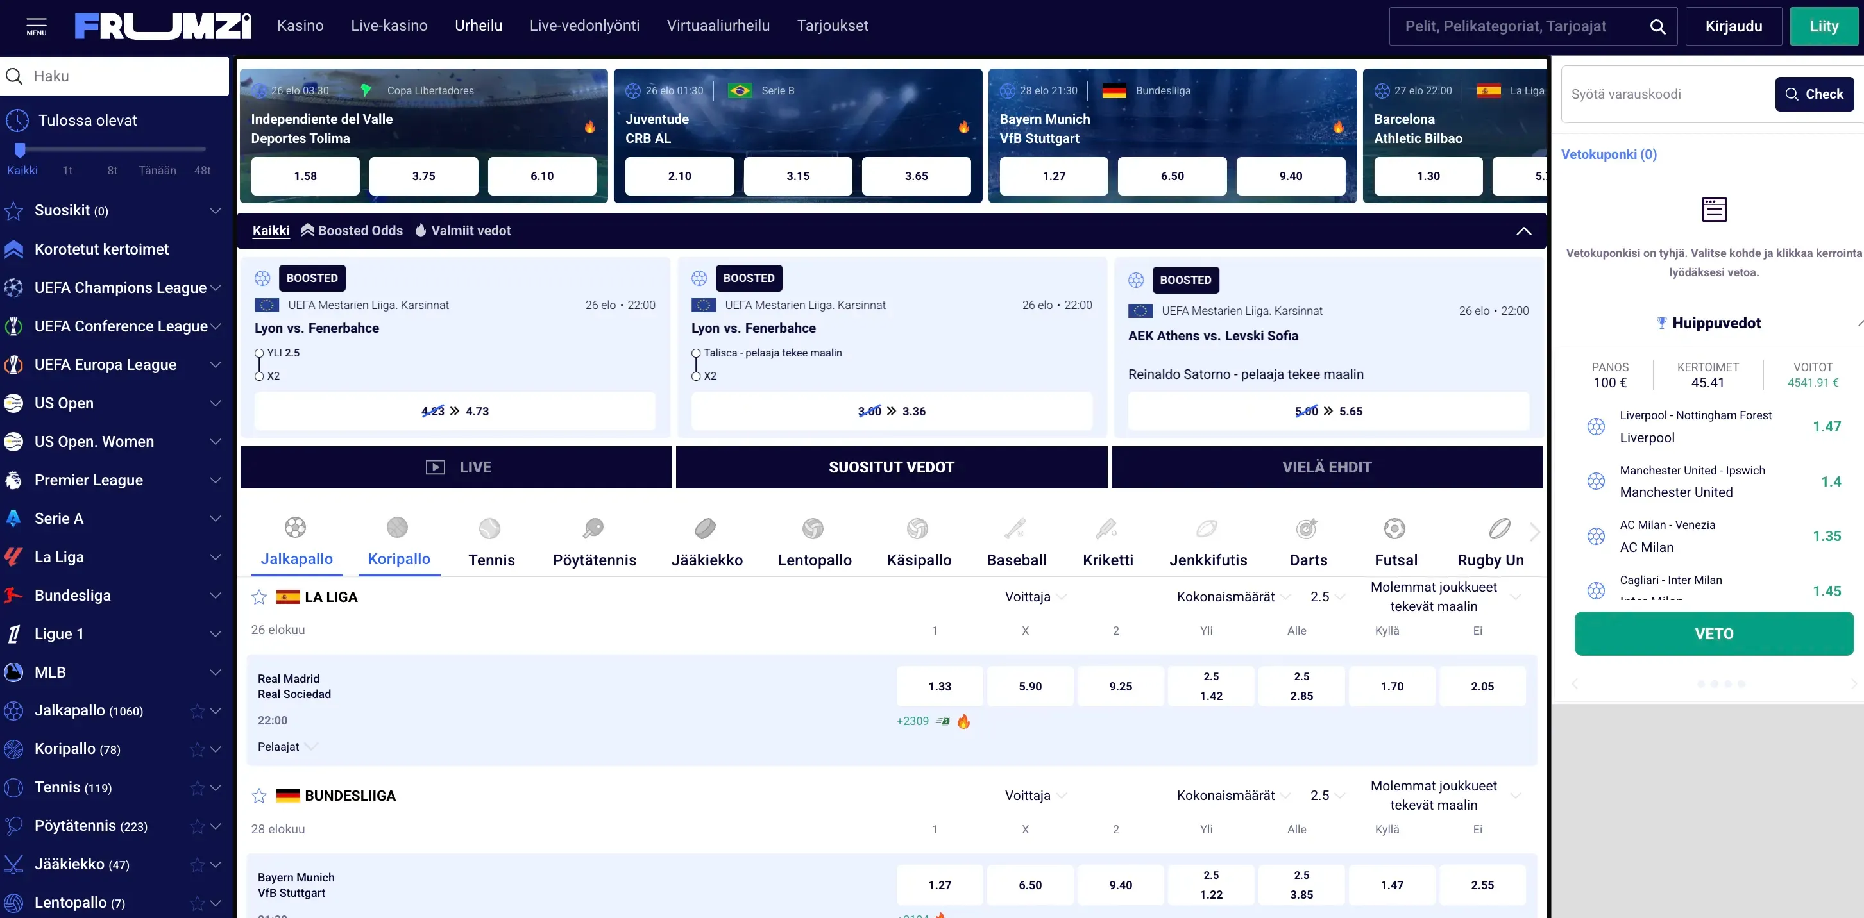The height and width of the screenshot is (918, 1864).
Task: Open La Liga Voittaja market dropdown
Action: coord(1035,597)
